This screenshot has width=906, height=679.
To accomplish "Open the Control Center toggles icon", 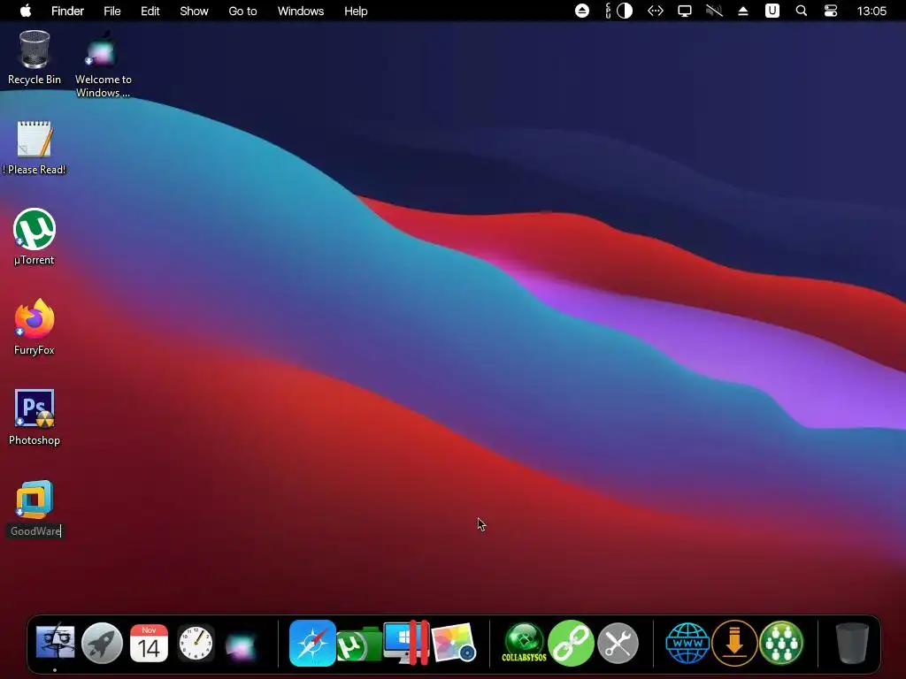I will [x=830, y=11].
